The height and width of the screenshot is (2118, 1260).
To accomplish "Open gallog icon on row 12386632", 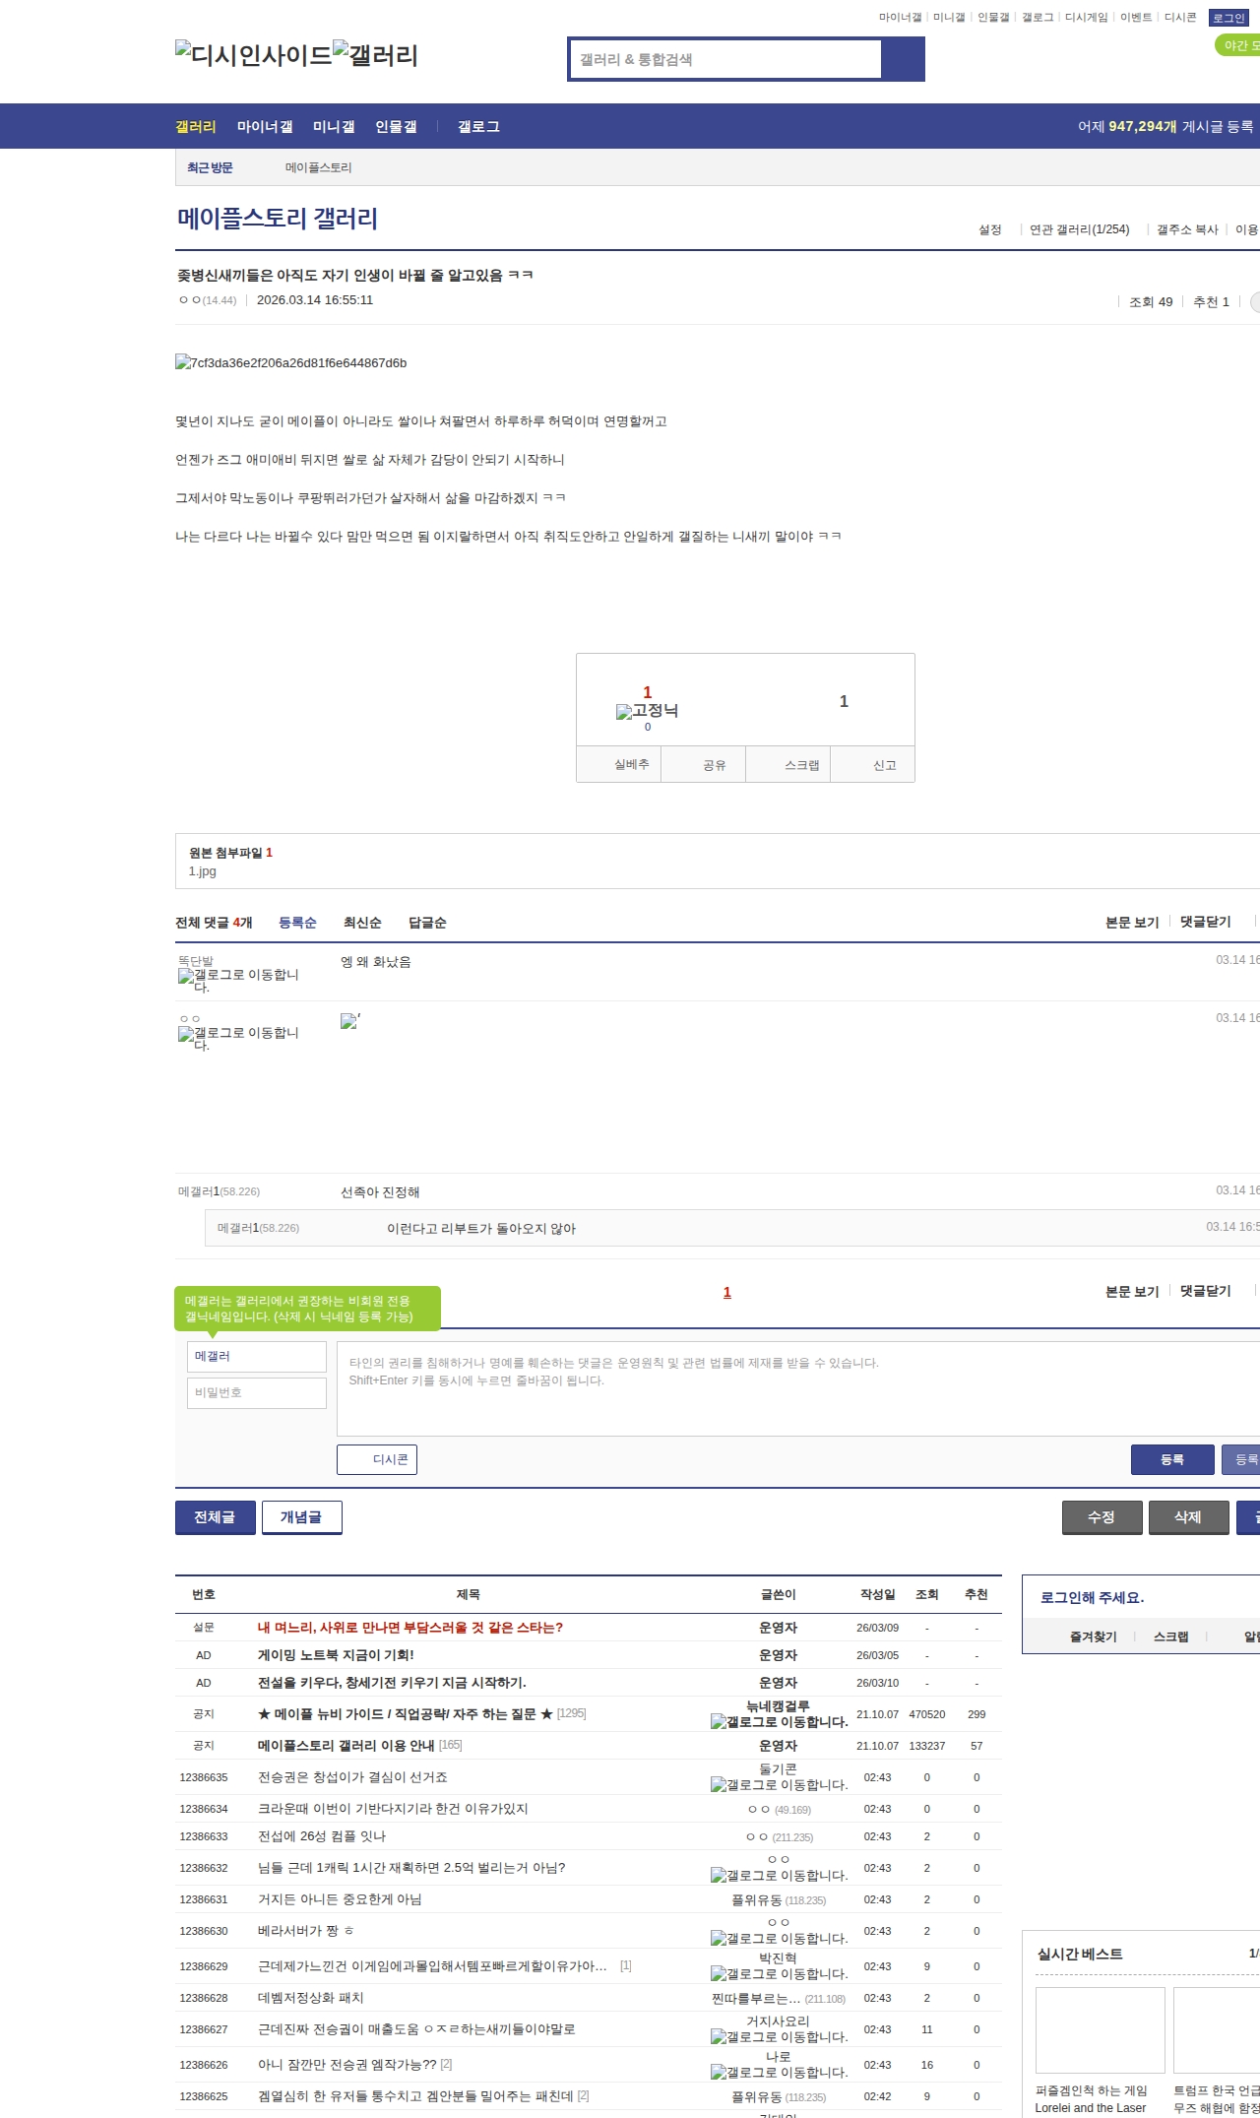I will pyautogui.click(x=780, y=1875).
